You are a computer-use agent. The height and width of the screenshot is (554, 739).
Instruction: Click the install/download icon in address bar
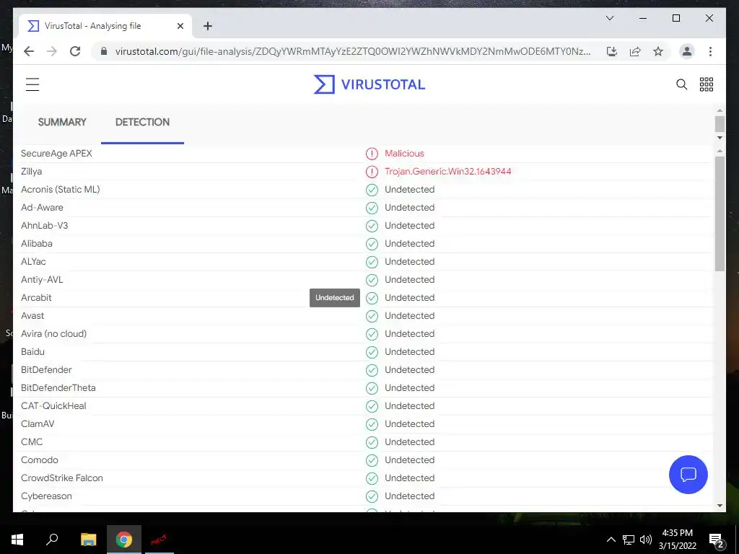[x=612, y=51]
